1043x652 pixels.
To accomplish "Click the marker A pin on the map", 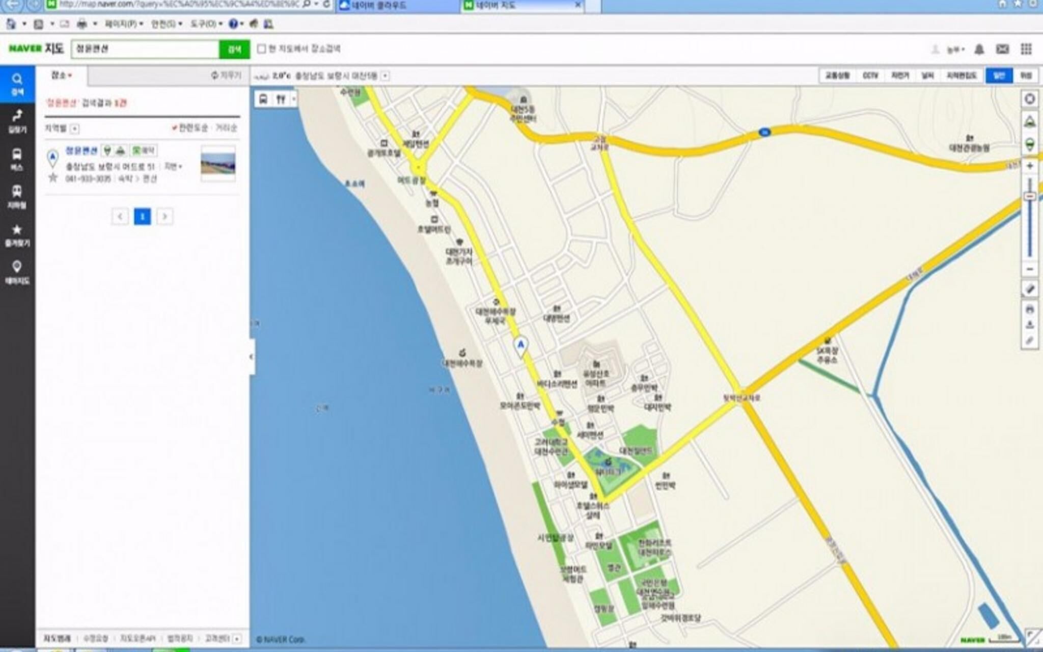I will pos(520,346).
